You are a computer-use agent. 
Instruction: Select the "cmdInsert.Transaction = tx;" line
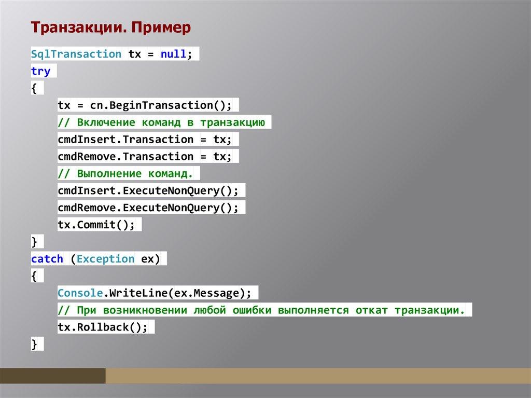(x=145, y=140)
